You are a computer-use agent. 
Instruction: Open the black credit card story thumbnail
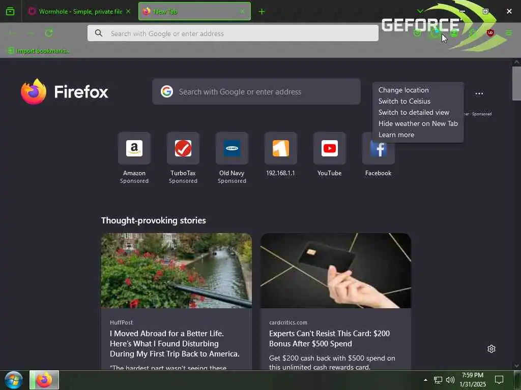[336, 271]
